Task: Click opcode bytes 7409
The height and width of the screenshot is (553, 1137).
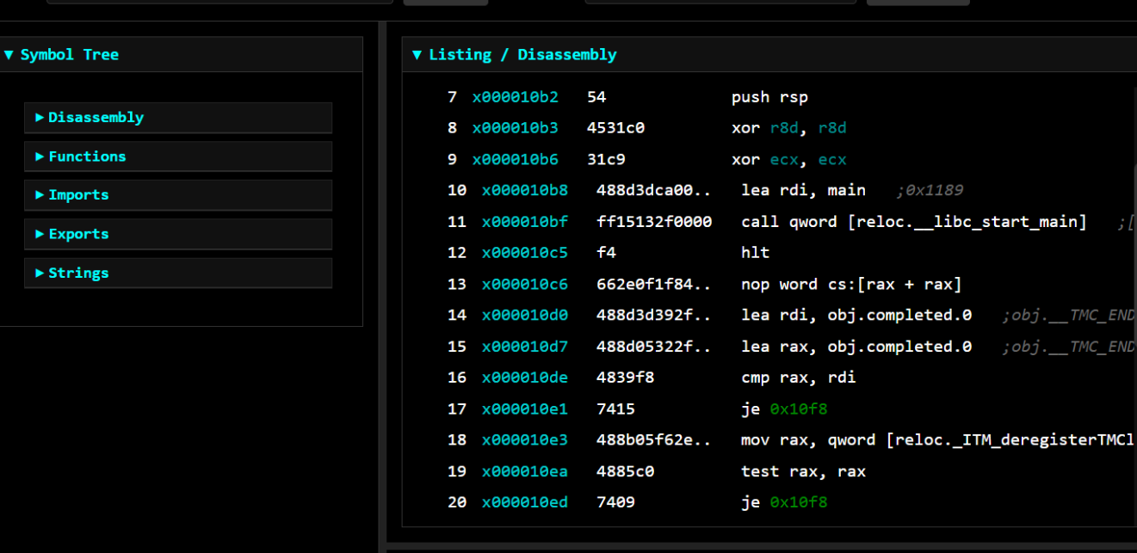Action: click(615, 502)
